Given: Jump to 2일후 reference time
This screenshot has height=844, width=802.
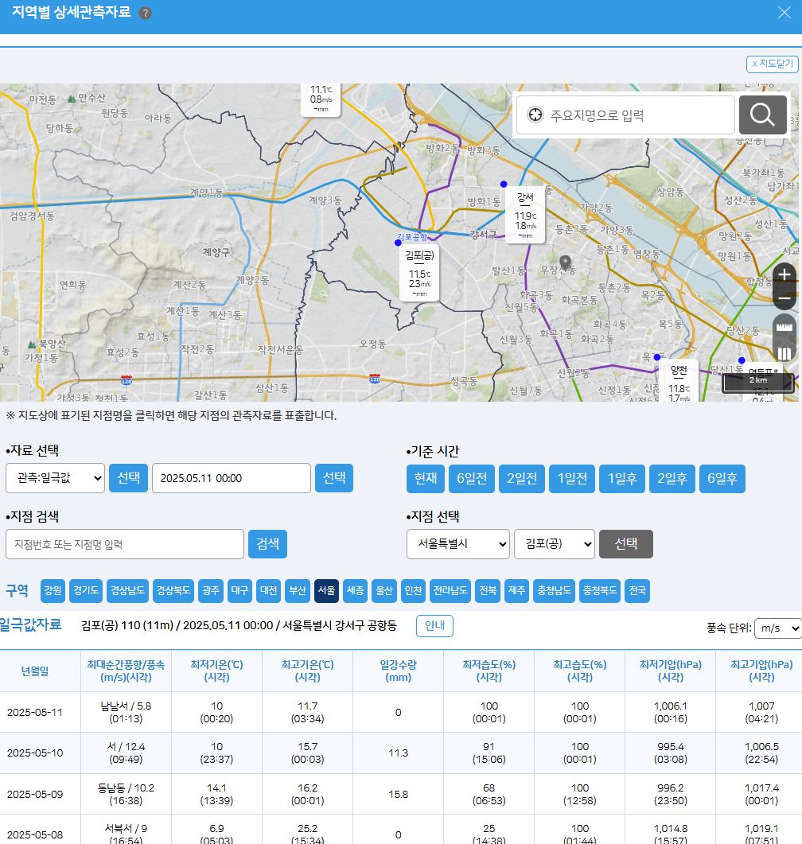Looking at the screenshot, I should coord(672,479).
